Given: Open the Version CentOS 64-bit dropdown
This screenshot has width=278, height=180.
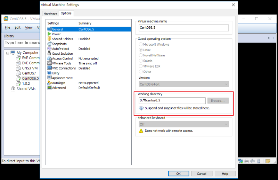Looking at the screenshot, I should tap(184, 84).
